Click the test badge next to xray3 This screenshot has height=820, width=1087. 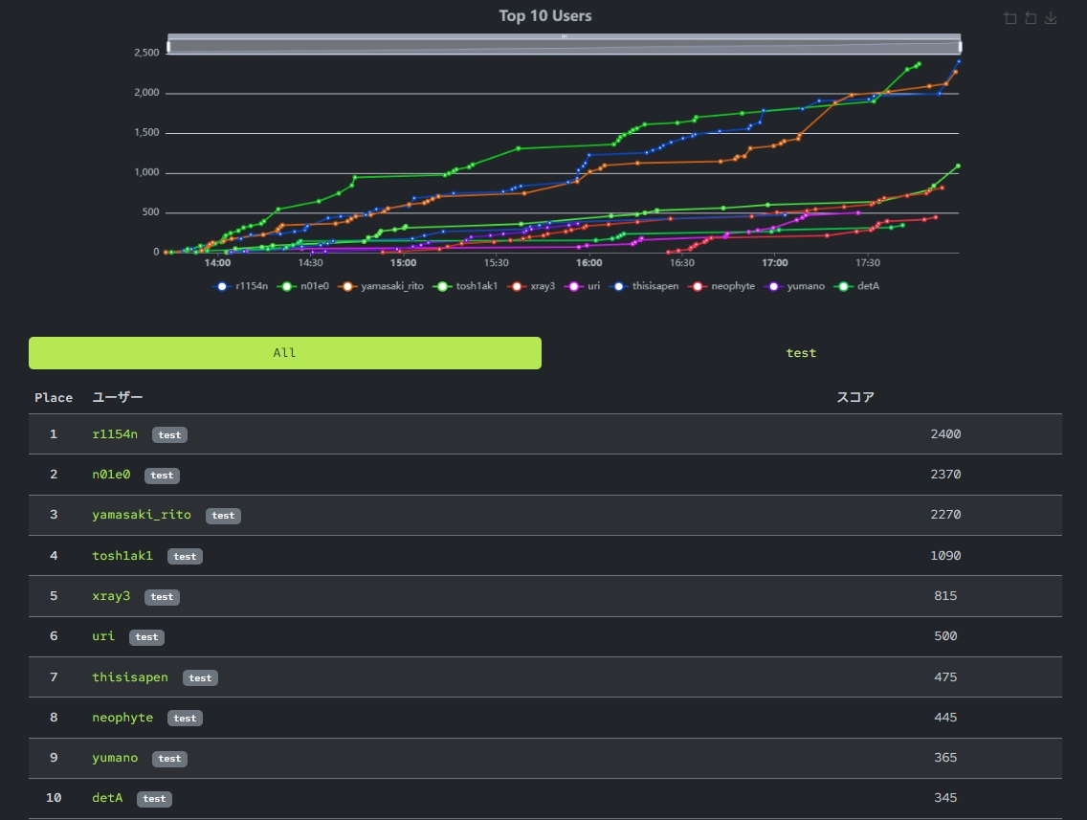(163, 596)
